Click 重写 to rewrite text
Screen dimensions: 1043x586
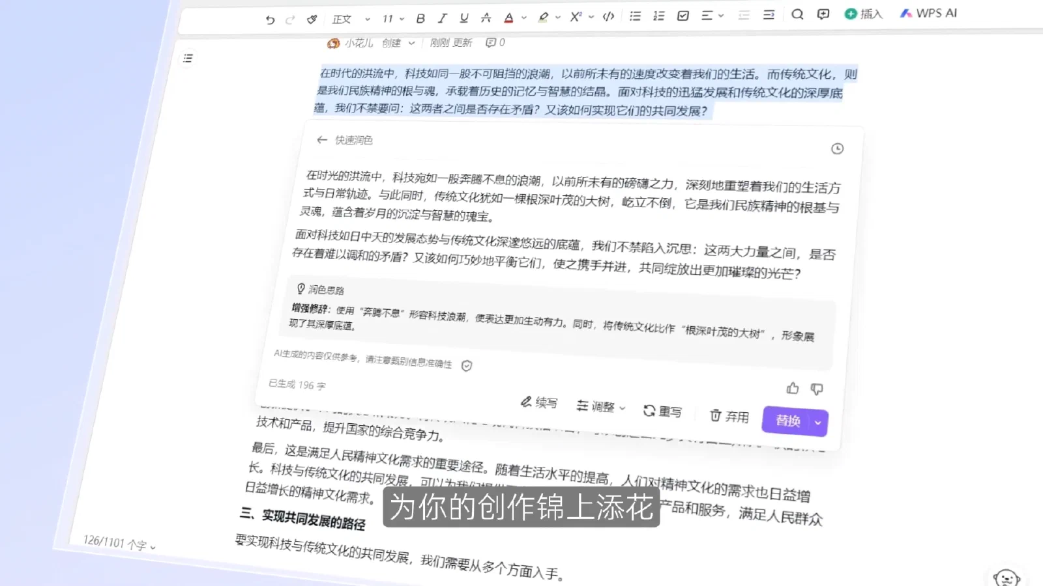[x=662, y=411]
